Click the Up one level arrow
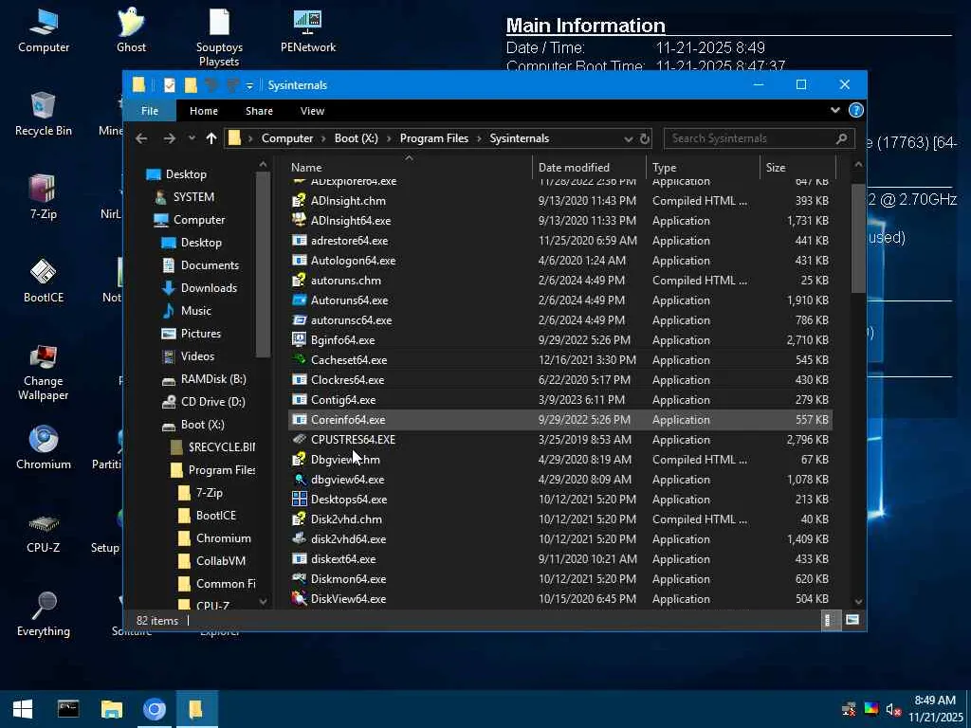 (x=211, y=138)
